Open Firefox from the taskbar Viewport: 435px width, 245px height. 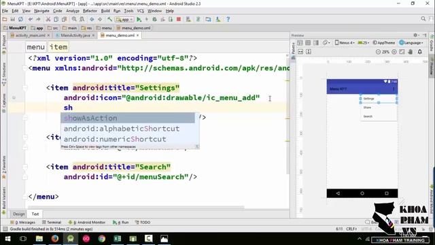point(54,239)
